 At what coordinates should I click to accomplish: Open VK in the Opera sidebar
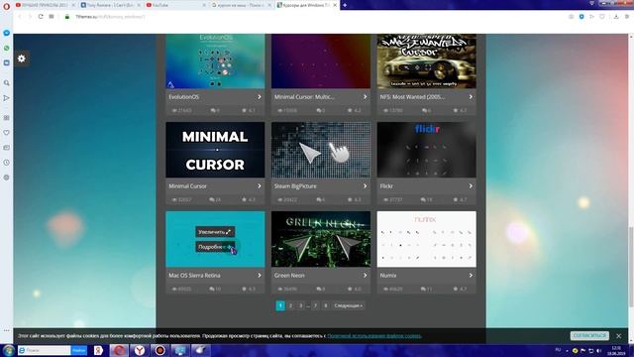[7, 63]
